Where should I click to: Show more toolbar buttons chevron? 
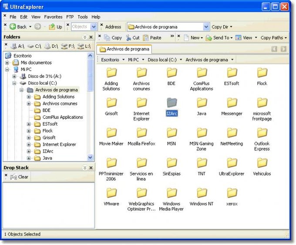pyautogui.click(x=172, y=36)
